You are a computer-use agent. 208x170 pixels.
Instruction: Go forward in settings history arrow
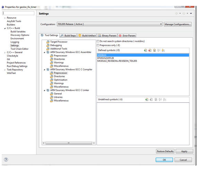(x=184, y=13)
